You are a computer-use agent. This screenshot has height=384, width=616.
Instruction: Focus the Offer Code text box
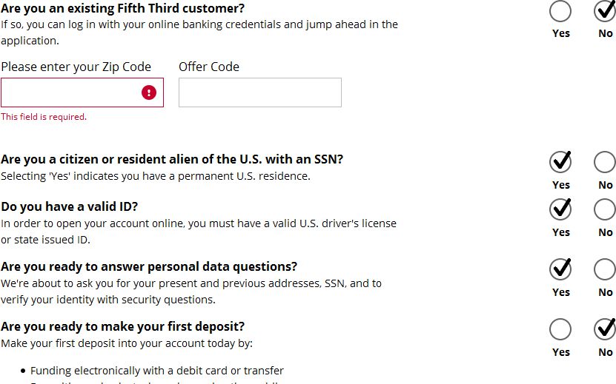(259, 92)
